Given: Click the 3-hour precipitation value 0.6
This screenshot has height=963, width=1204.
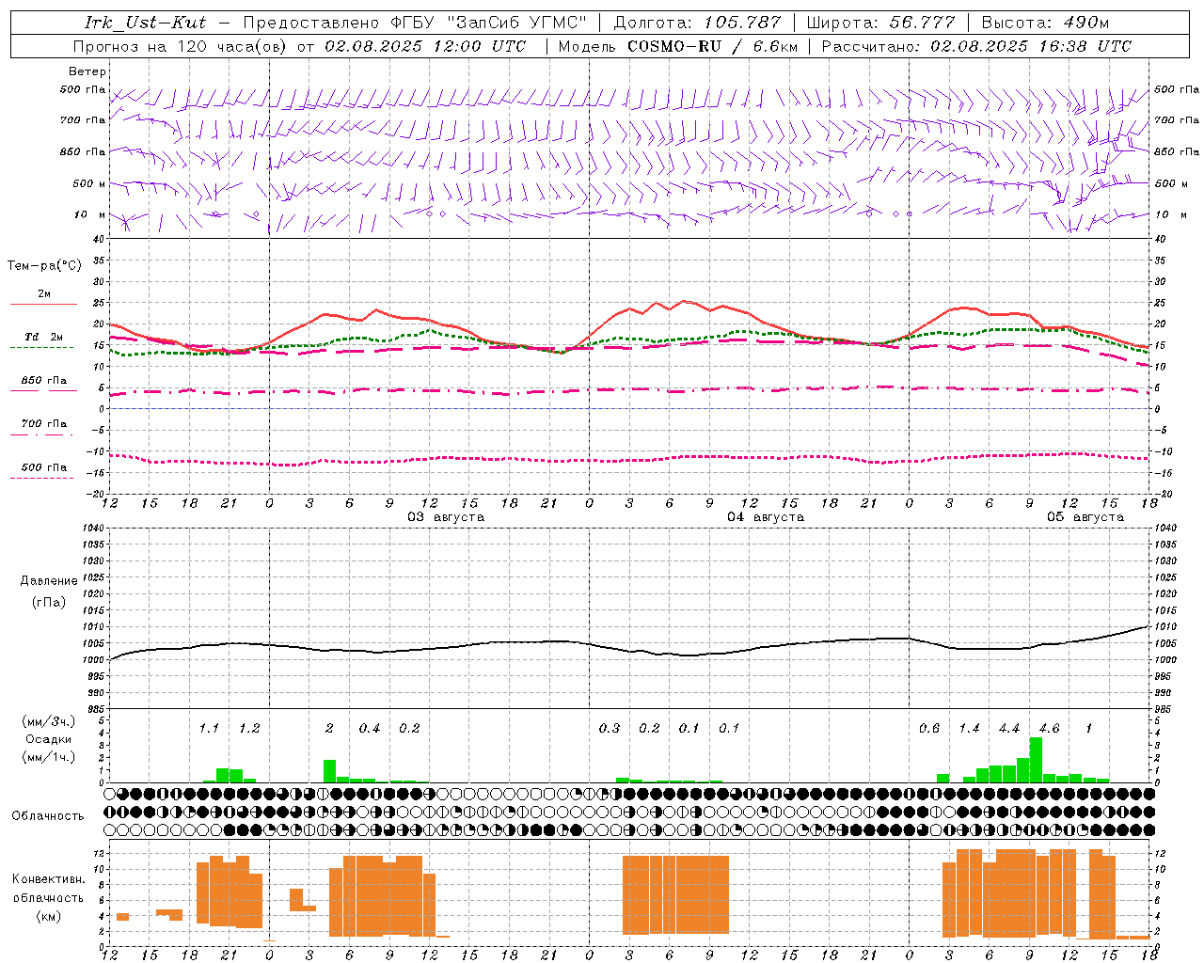Looking at the screenshot, I should point(929,728).
